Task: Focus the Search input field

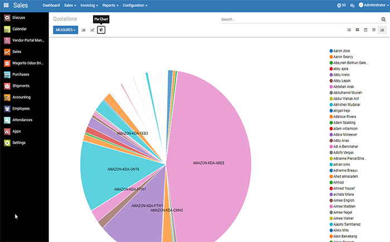Action: pyautogui.click(x=300, y=19)
